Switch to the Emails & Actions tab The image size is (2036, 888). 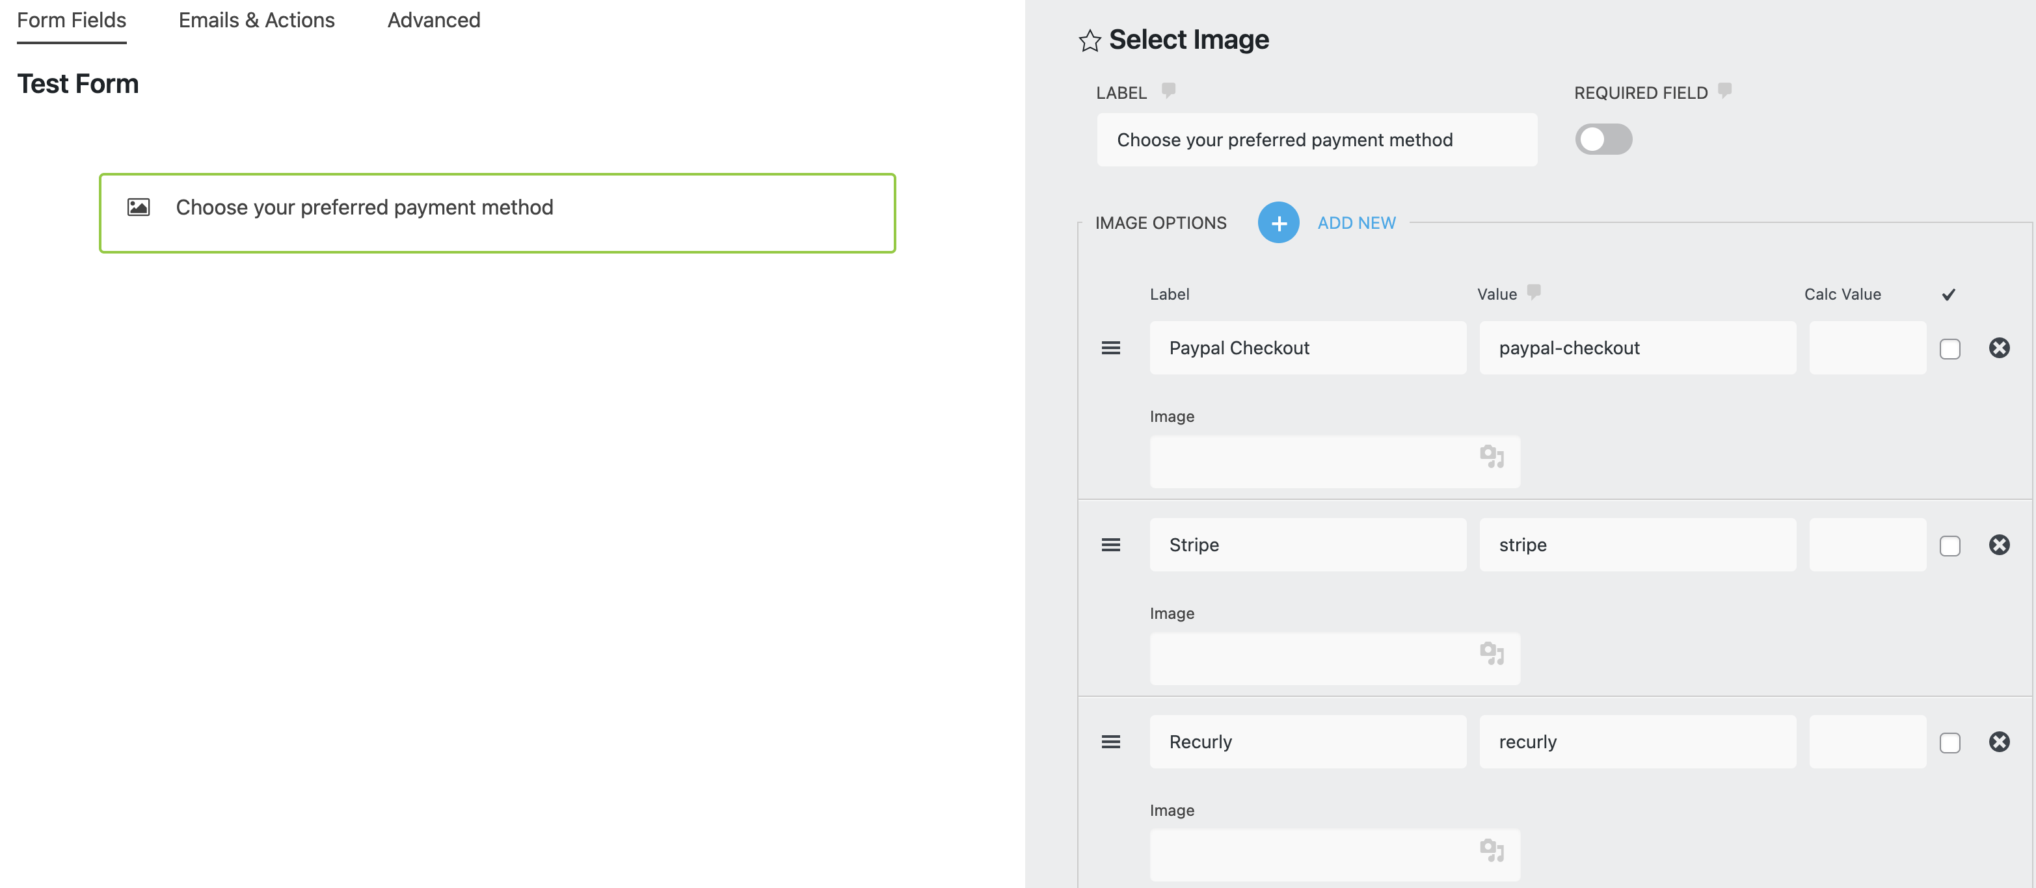point(256,20)
